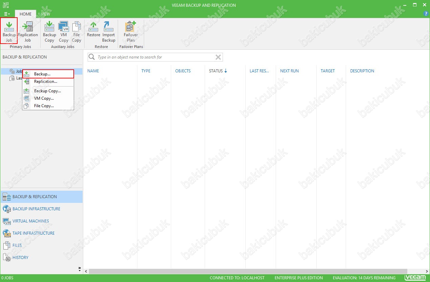Image resolution: width=430 pixels, height=282 pixels.
Task: Click the horizontal scrollbar track
Action: [x=248, y=271]
